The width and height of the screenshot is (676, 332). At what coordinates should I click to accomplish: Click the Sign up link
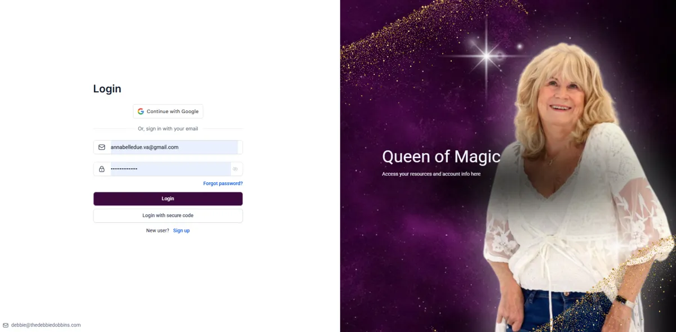[x=181, y=231]
